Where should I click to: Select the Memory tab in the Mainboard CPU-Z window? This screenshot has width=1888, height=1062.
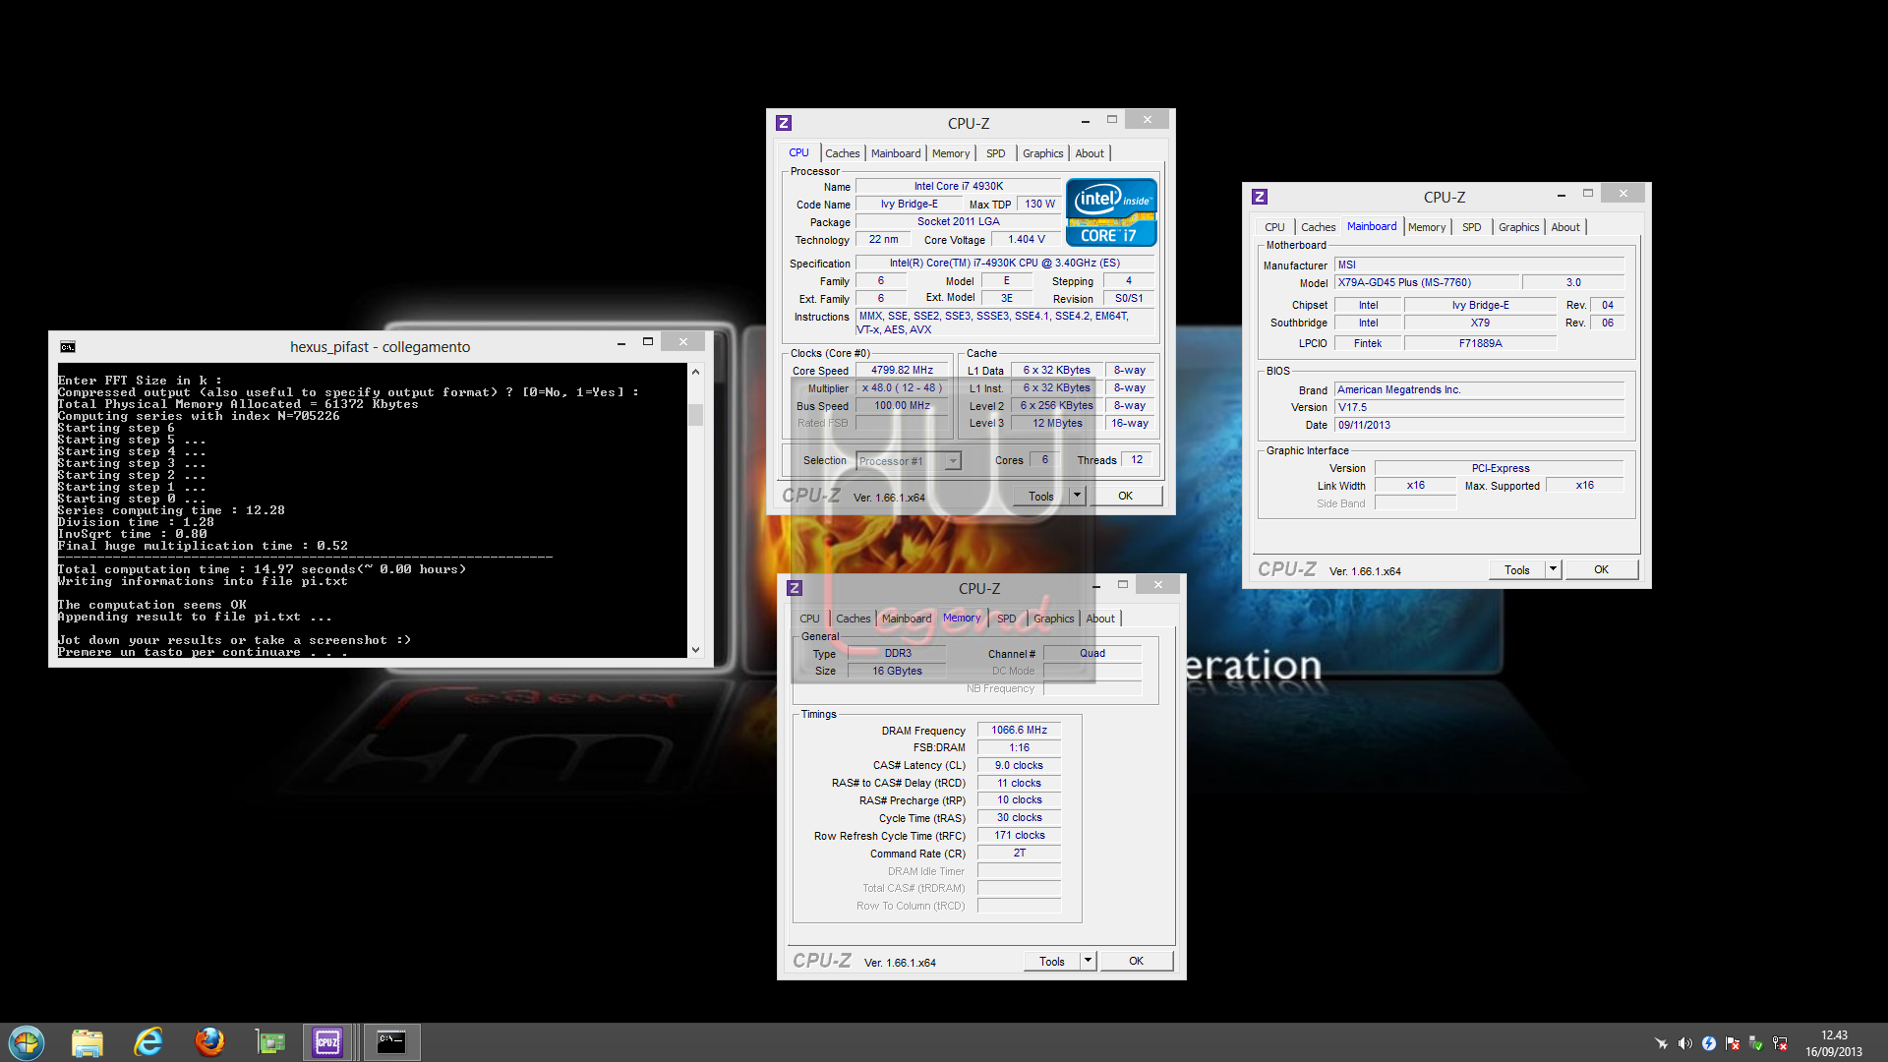[1427, 227]
